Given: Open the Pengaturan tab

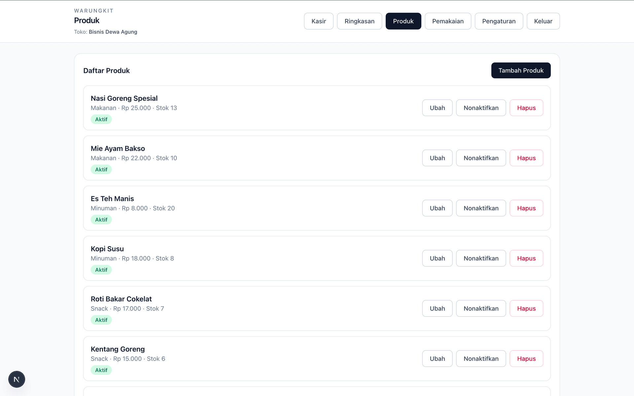Looking at the screenshot, I should (x=499, y=21).
